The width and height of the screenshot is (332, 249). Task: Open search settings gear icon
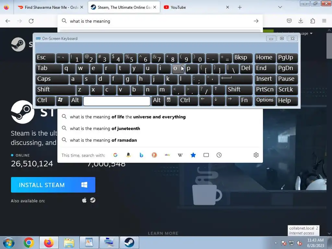(256, 155)
